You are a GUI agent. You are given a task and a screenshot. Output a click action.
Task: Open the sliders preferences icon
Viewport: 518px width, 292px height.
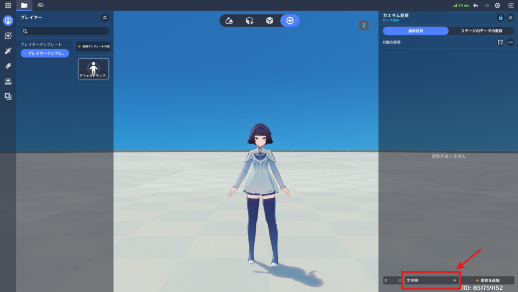511,5
